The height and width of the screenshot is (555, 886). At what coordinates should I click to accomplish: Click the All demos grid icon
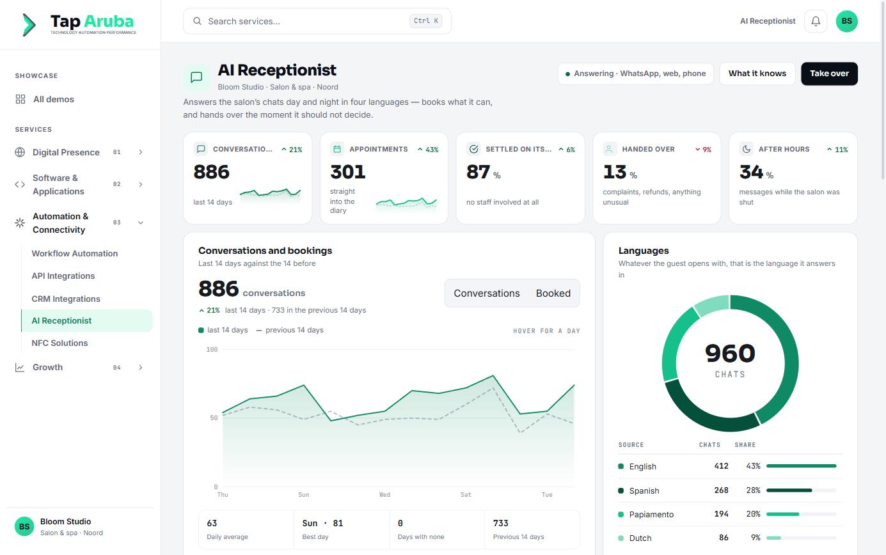click(x=20, y=99)
